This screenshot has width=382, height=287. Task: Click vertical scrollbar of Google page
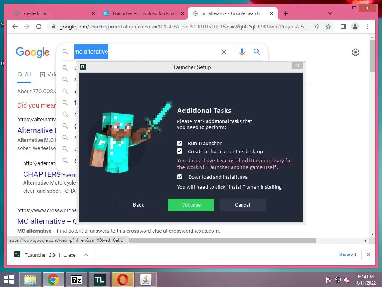372,56
